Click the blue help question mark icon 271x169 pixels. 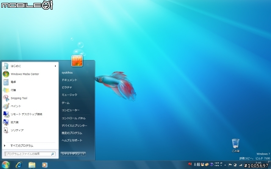click(212, 164)
